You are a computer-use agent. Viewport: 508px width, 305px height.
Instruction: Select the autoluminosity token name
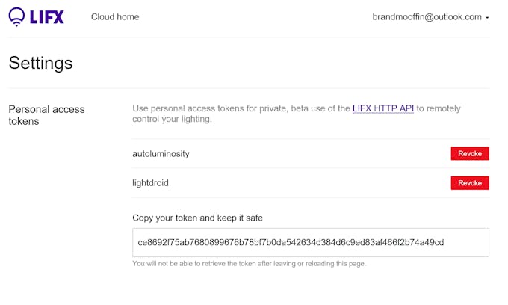[161, 153]
